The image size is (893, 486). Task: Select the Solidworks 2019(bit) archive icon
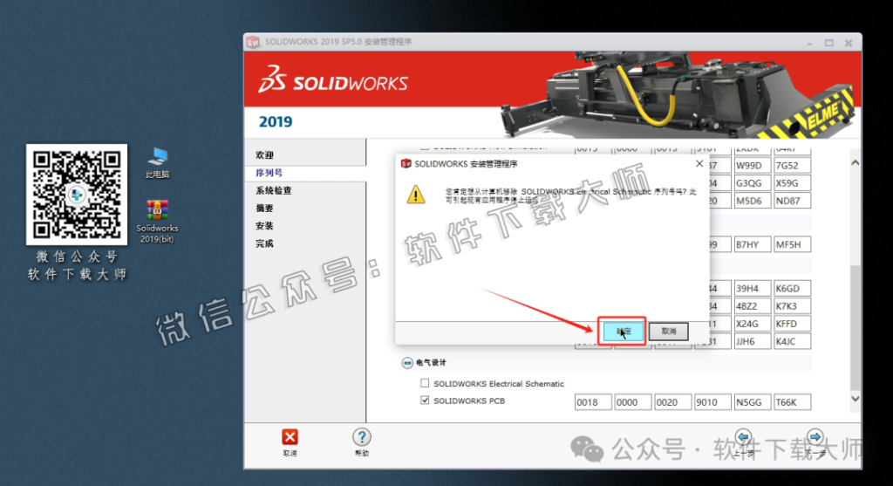pyautogui.click(x=157, y=222)
